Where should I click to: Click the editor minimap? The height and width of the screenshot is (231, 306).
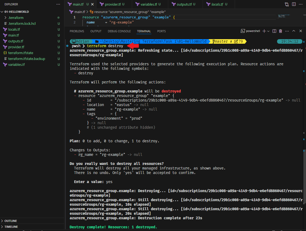pyautogui.click(x=284, y=16)
